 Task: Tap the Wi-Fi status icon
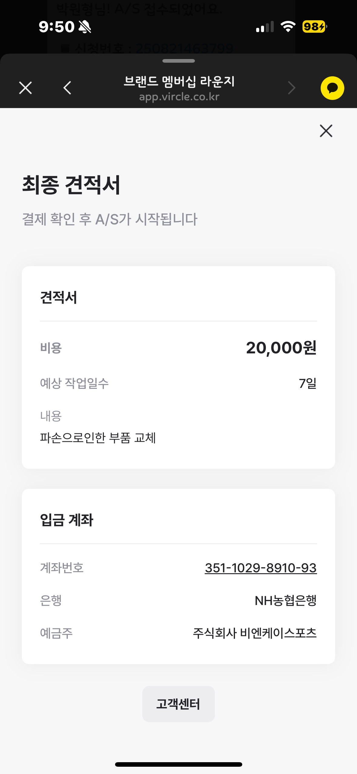click(x=288, y=27)
